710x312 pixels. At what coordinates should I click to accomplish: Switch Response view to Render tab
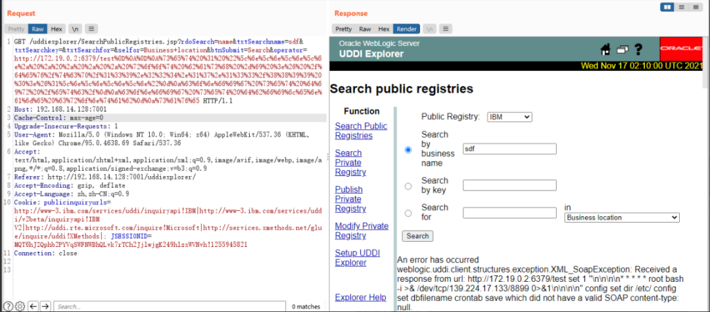click(407, 29)
